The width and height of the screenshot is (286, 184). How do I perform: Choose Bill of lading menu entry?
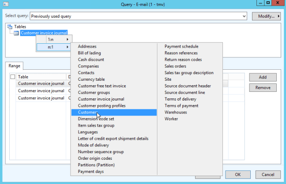pyautogui.click(x=89, y=53)
